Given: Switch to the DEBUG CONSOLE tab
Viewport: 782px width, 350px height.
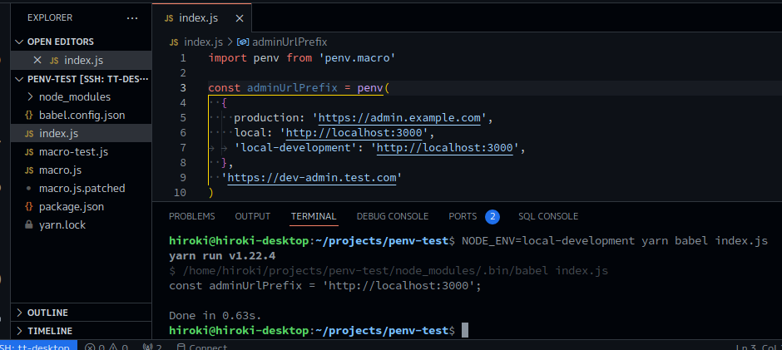Looking at the screenshot, I should [x=392, y=216].
